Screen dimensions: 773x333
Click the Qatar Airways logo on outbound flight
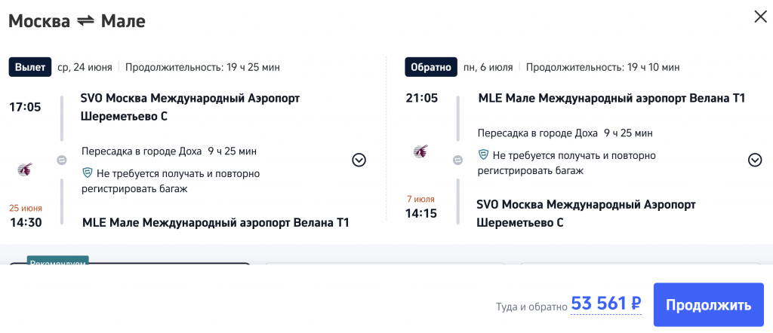click(24, 169)
